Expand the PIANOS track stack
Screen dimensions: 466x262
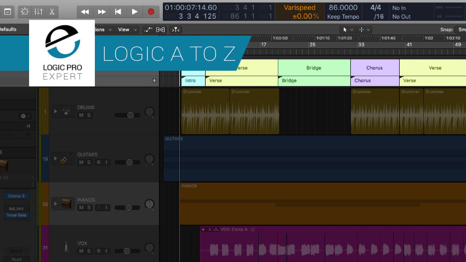[55, 204]
